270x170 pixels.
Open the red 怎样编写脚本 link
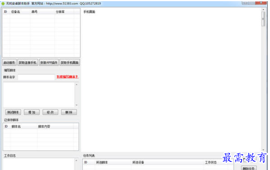pos(67,77)
